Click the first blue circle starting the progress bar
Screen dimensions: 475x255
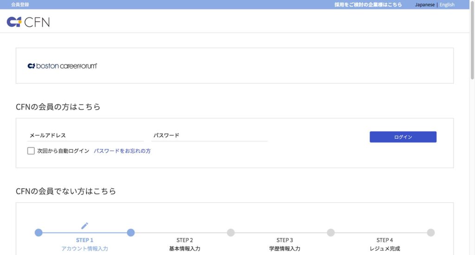[39, 232]
